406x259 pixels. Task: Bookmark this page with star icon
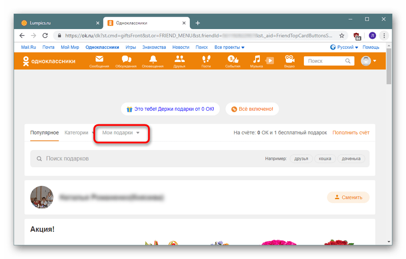342,35
